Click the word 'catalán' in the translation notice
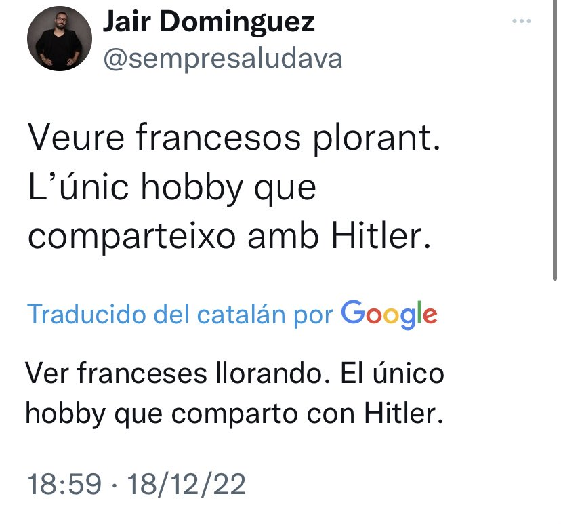Viewport: 561px width, 524px height. point(241,315)
